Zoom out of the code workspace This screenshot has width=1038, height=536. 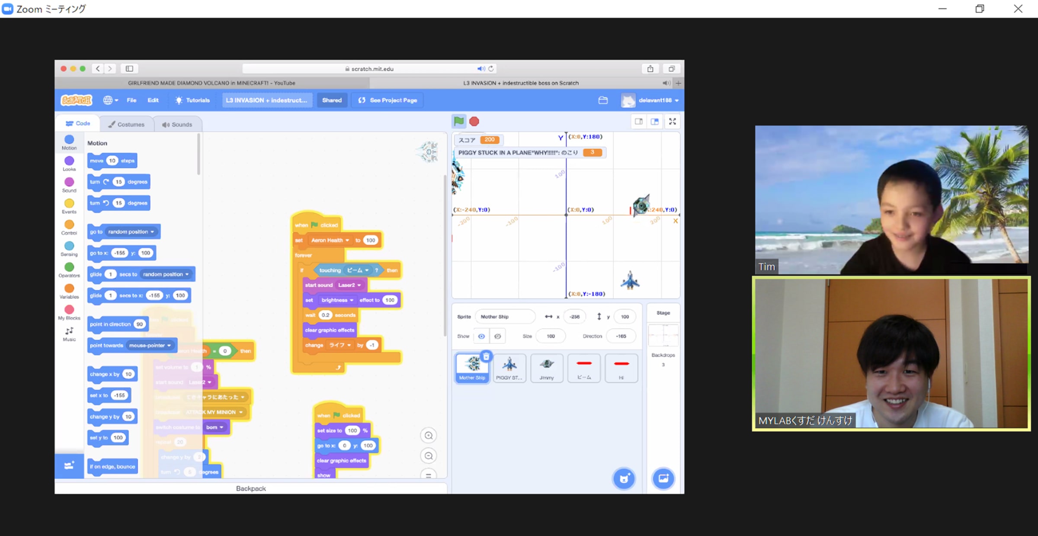coord(428,456)
